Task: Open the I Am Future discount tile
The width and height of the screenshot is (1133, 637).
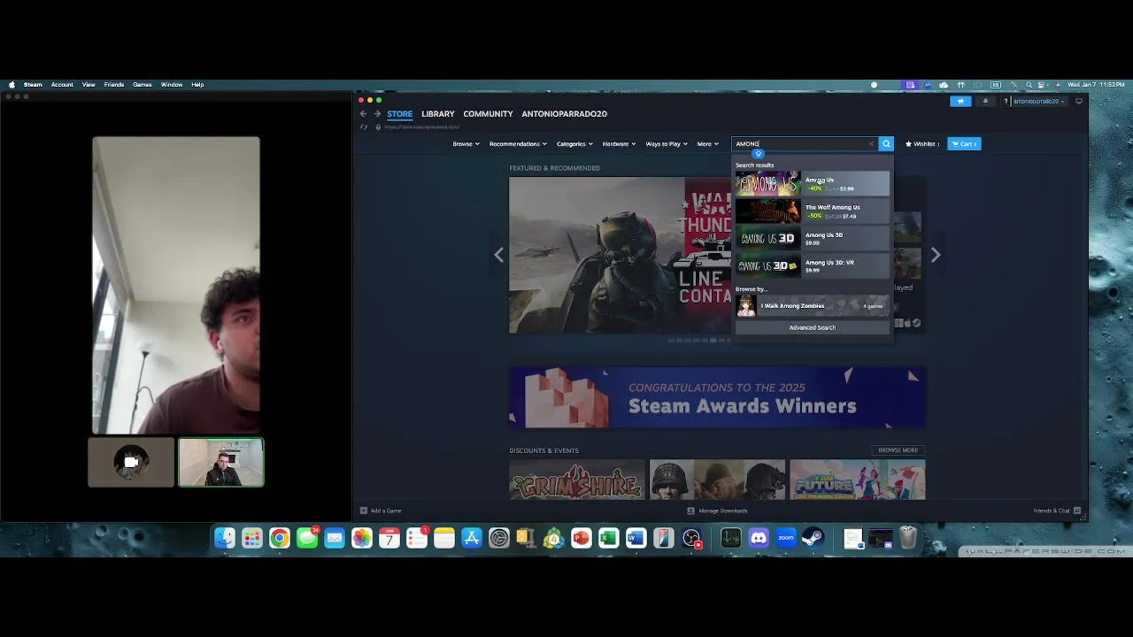Action: point(857,480)
